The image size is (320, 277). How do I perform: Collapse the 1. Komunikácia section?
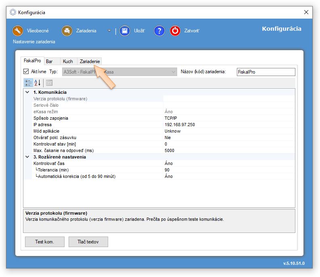pyautogui.click(x=27, y=92)
